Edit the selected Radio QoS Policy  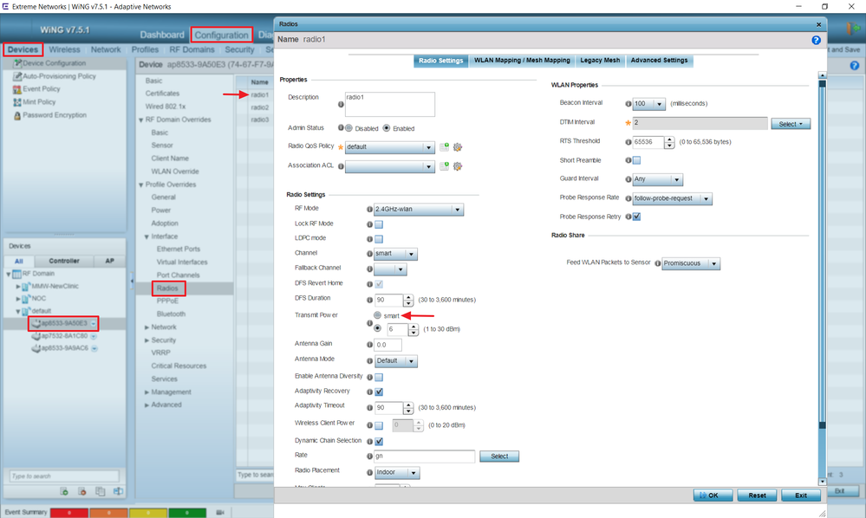(x=458, y=147)
